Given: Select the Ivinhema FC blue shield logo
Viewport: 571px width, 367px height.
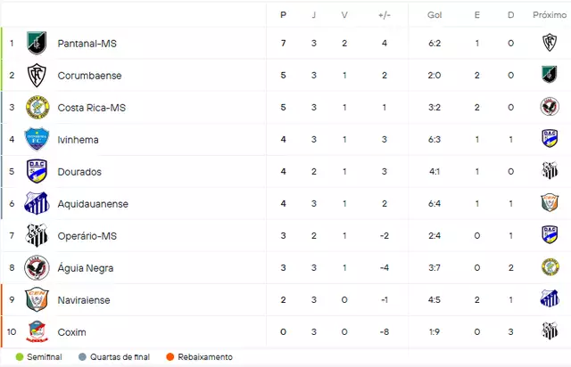Looking at the screenshot, I should point(37,139).
